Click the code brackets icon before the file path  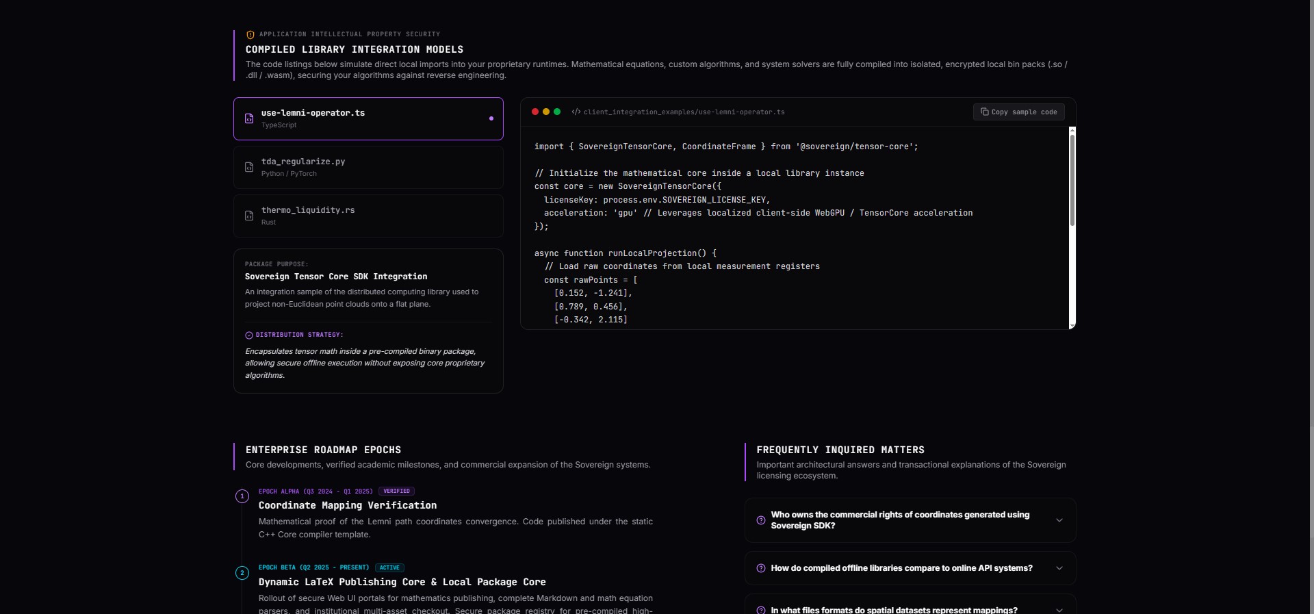[x=576, y=112]
